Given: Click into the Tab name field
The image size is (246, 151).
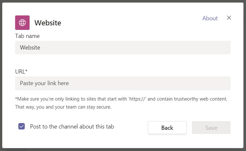Looking at the screenshot, I should (123, 48).
